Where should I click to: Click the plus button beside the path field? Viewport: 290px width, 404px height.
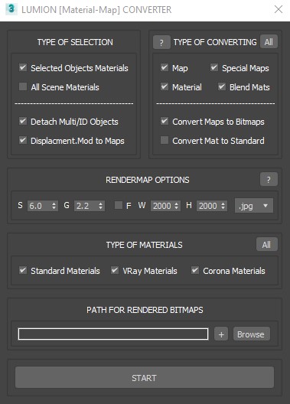point(221,334)
